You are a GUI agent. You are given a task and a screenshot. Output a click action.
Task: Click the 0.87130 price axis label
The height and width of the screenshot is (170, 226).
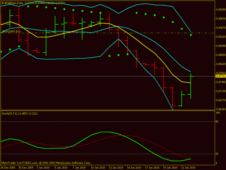coord(221,91)
